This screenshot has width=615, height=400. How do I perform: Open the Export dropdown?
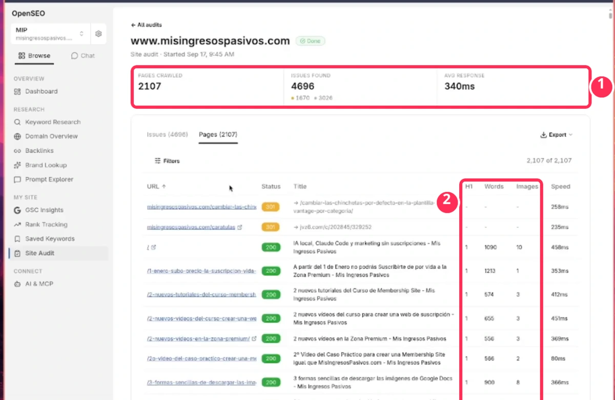557,135
